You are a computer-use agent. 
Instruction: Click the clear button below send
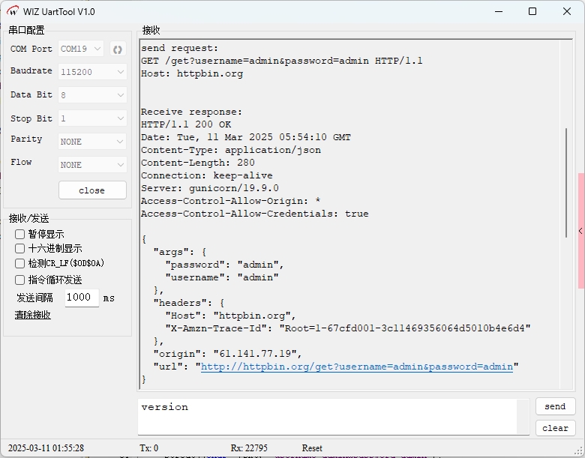pos(555,428)
